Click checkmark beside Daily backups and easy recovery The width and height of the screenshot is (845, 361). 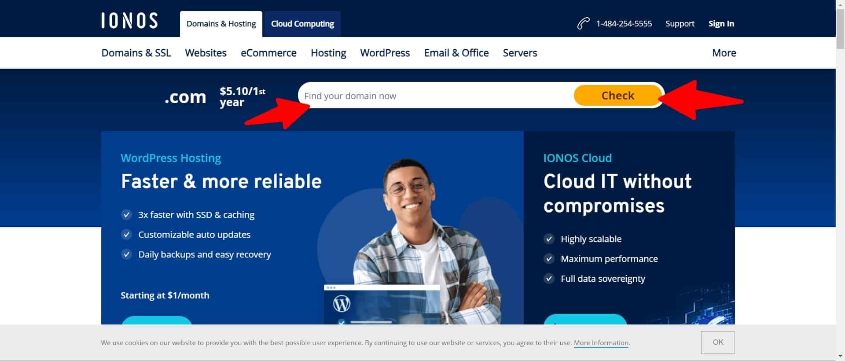pyautogui.click(x=126, y=254)
